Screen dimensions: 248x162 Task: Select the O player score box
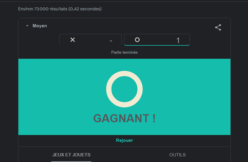pyautogui.click(x=157, y=40)
